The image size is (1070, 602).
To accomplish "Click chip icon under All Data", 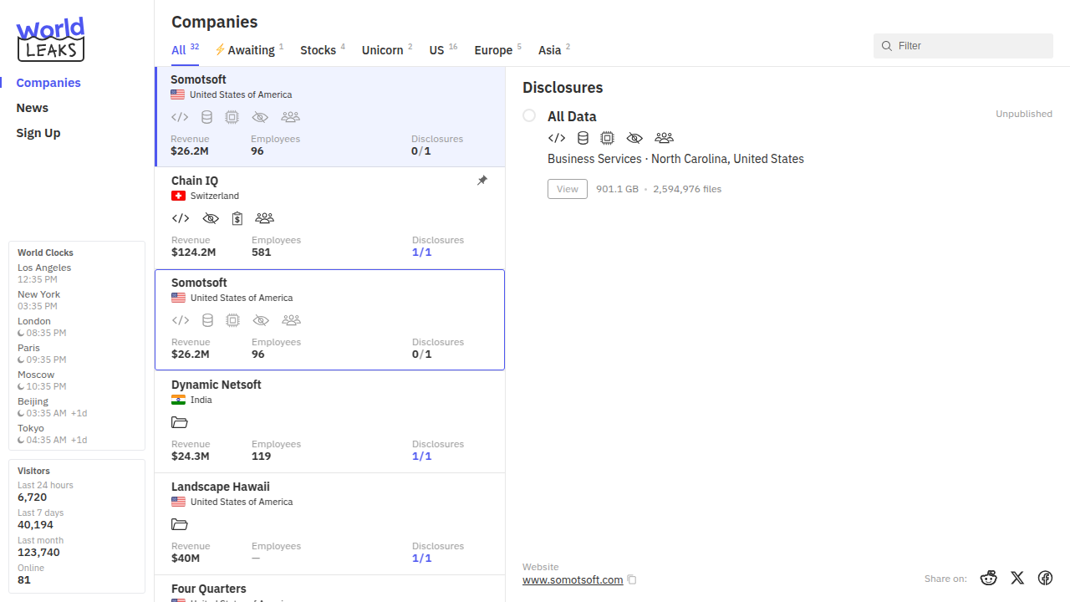I will [608, 138].
